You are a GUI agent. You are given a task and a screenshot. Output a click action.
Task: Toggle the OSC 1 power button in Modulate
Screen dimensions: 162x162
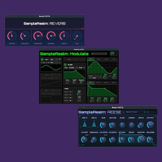pyautogui.click(x=42, y=59)
